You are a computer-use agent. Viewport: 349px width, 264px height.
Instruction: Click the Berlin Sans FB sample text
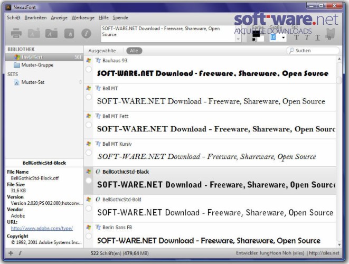pos(209,241)
